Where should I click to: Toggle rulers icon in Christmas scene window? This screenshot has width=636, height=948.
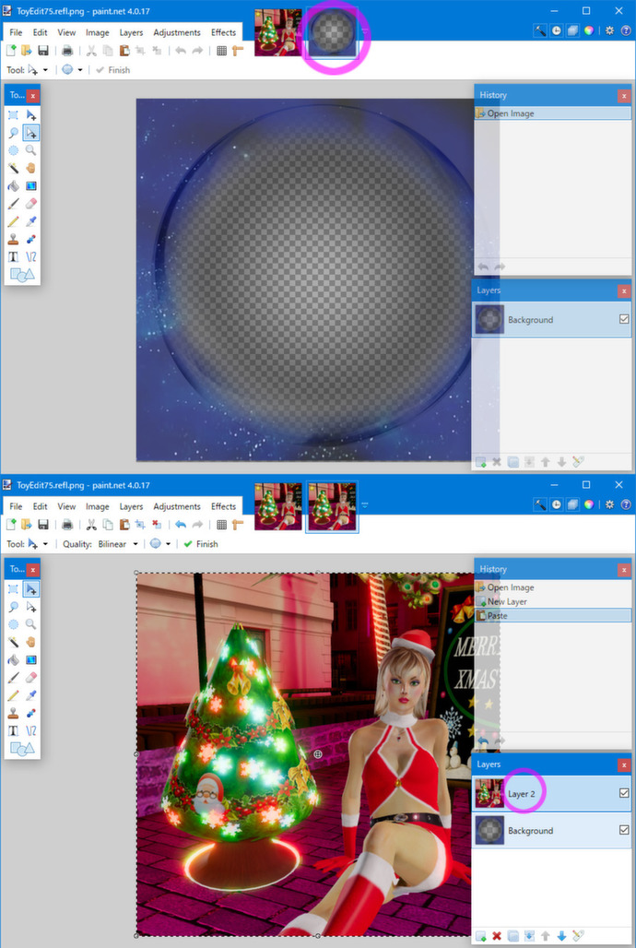(238, 525)
